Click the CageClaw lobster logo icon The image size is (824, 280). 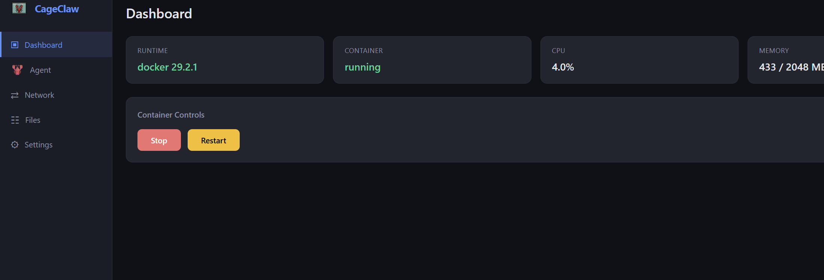pos(19,8)
